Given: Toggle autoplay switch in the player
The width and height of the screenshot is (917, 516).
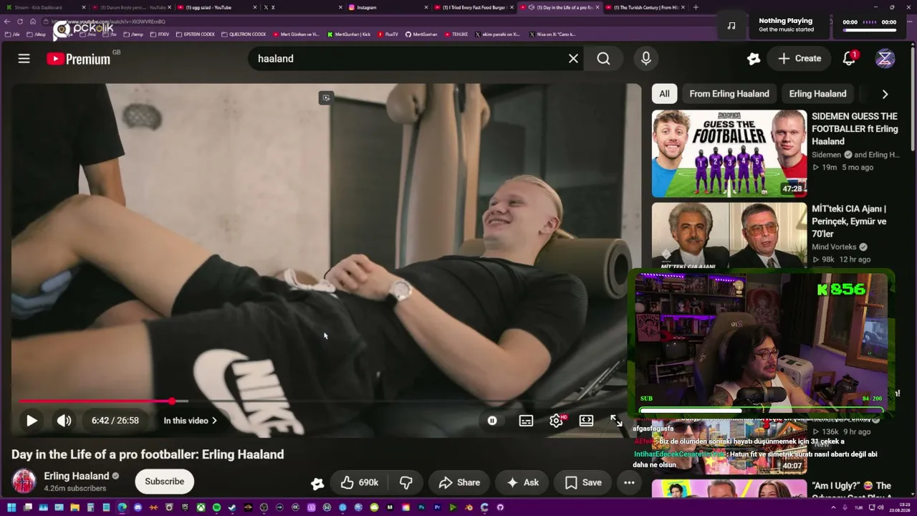Looking at the screenshot, I should pos(492,421).
